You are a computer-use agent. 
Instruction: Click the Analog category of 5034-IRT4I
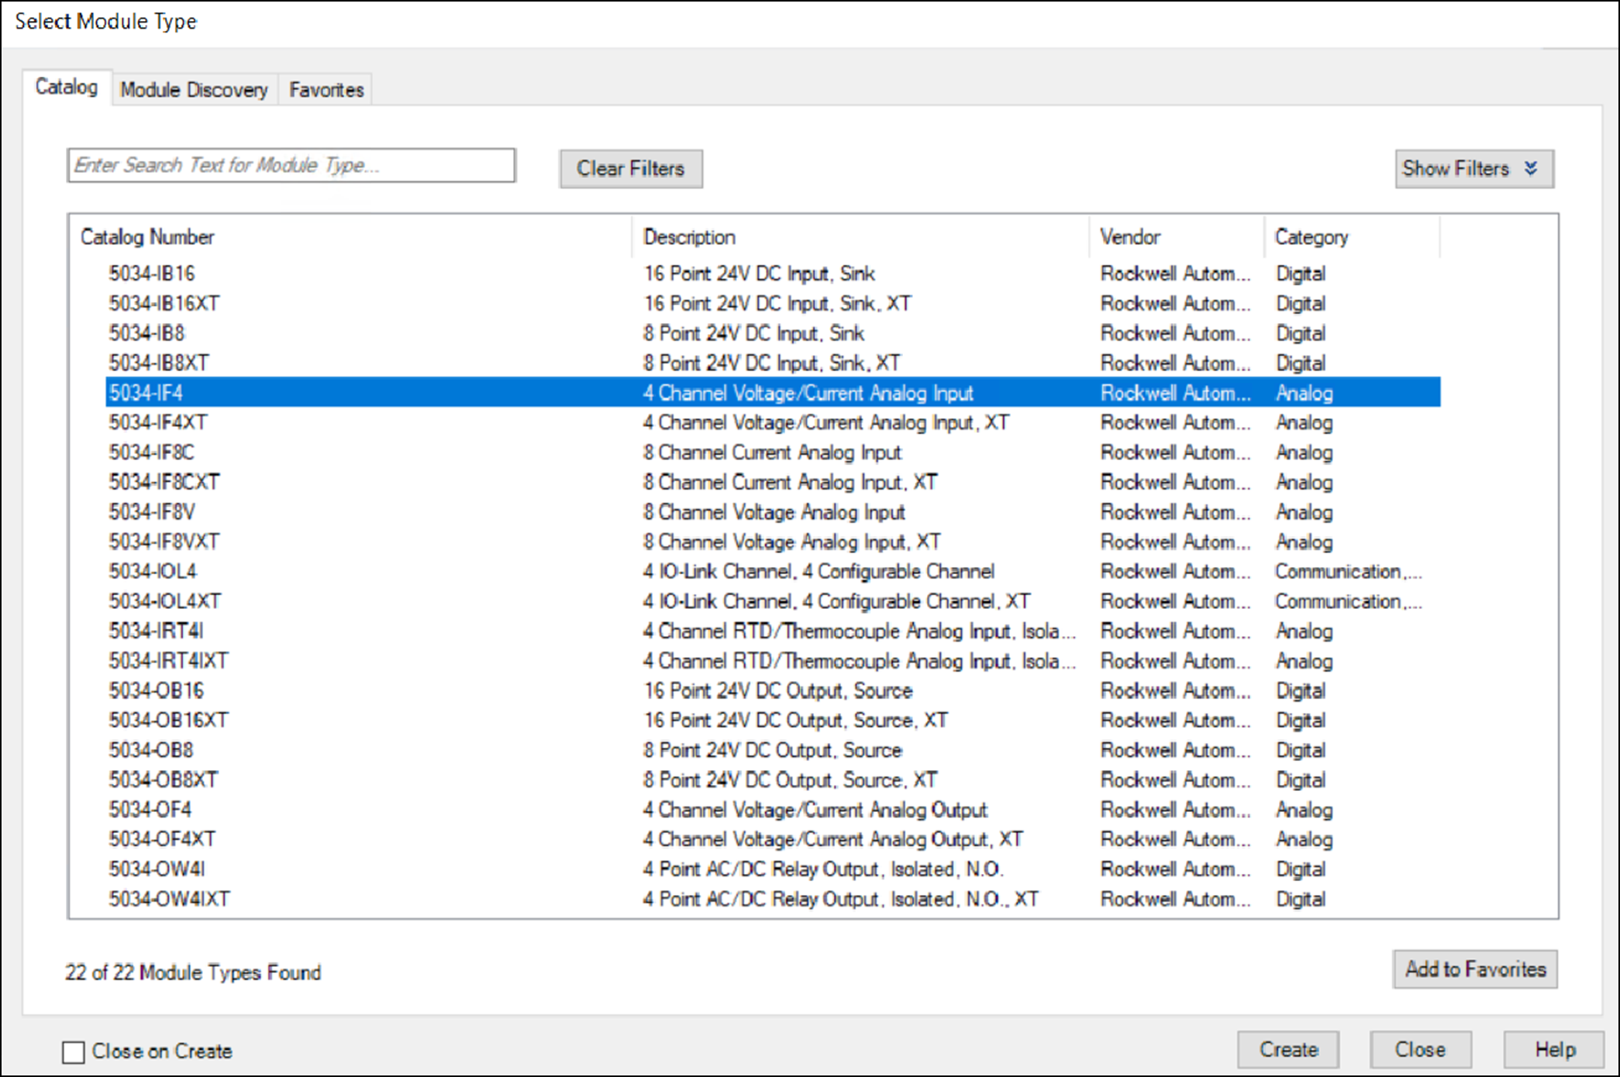point(1305,631)
